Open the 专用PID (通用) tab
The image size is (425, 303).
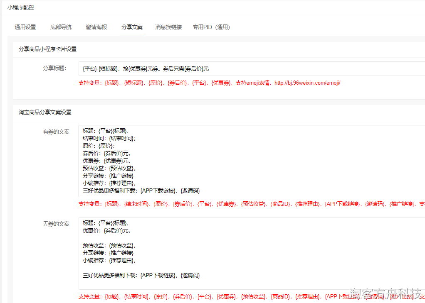[211, 27]
